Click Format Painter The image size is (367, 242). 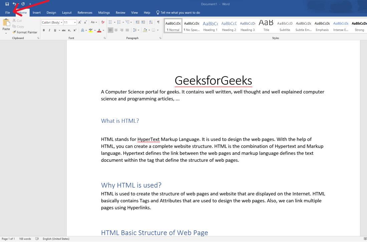25,32
